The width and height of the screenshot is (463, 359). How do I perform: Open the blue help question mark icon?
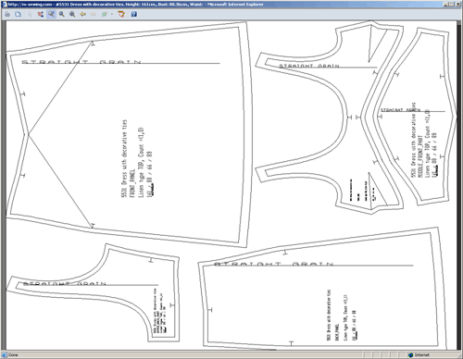coord(133,14)
